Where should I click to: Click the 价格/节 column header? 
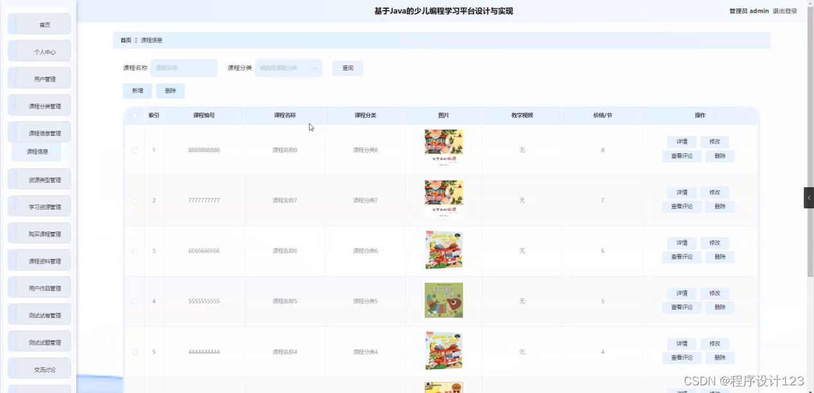point(602,115)
